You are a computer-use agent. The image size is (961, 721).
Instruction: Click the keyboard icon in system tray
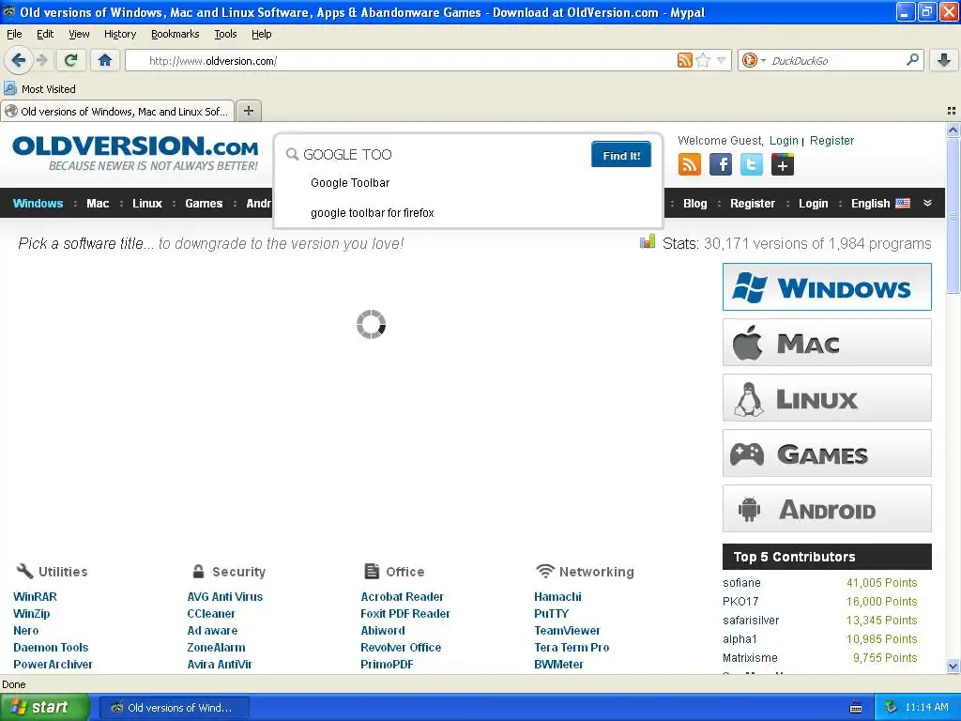(x=856, y=708)
